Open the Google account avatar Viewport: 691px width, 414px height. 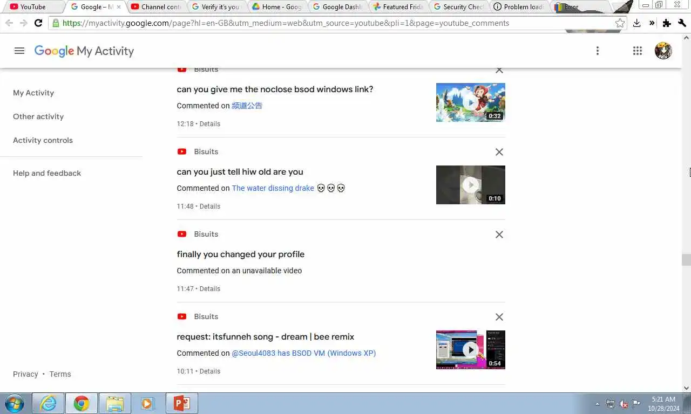[663, 51]
